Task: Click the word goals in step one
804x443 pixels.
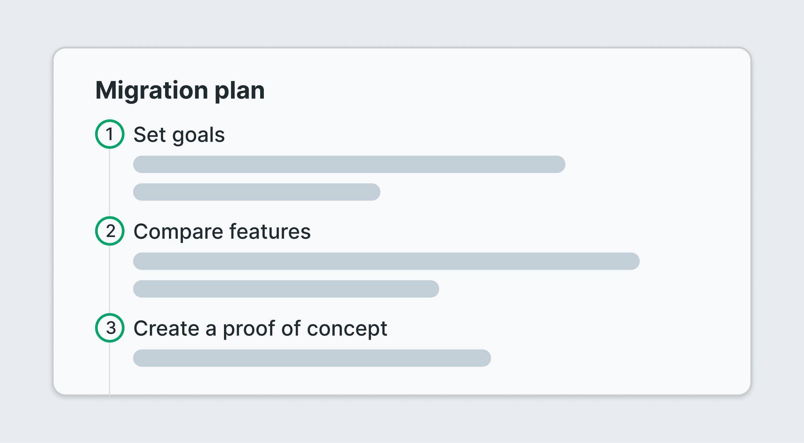Action: tap(198, 135)
